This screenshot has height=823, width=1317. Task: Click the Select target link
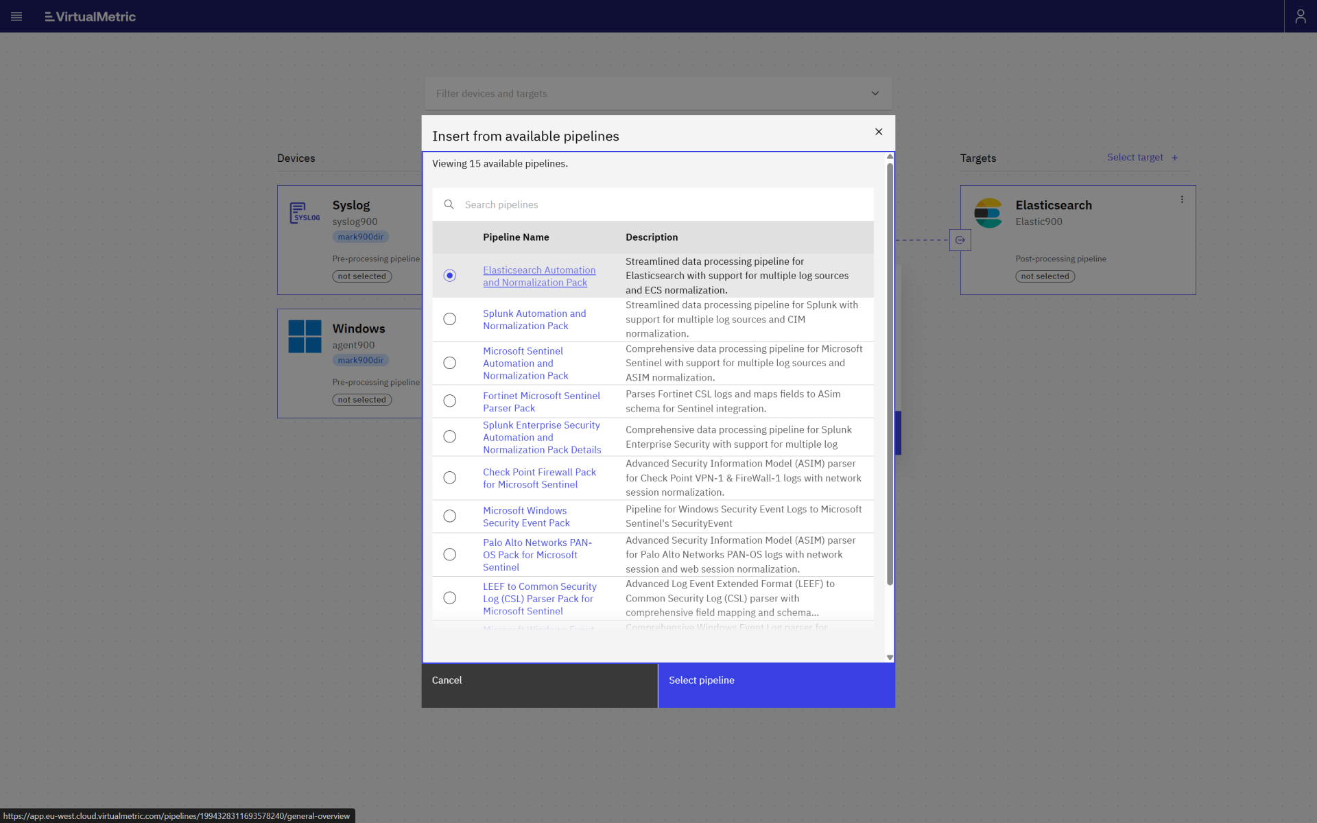(1135, 157)
